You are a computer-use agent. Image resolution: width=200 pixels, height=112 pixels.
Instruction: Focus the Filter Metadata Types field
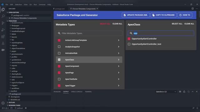tap(89, 33)
